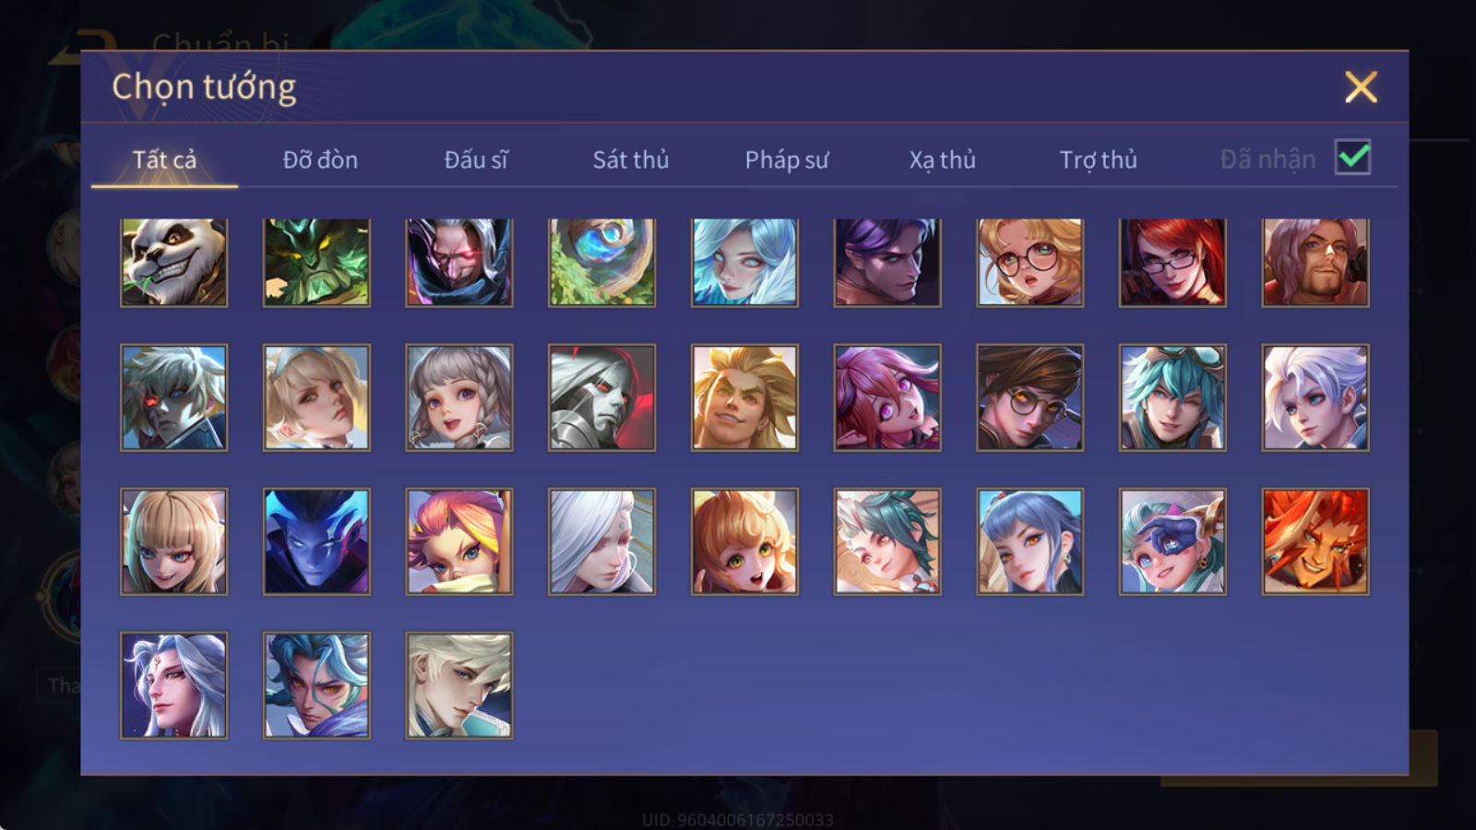Pick the golden spiky-haired hero
Screen dimensions: 1476x830
744,397
